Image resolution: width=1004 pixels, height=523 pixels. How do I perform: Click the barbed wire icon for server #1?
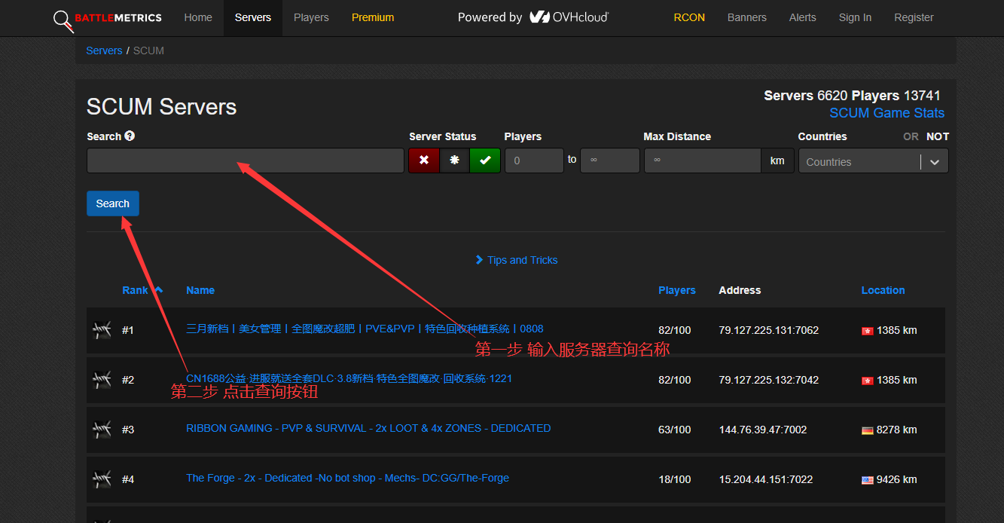point(102,330)
